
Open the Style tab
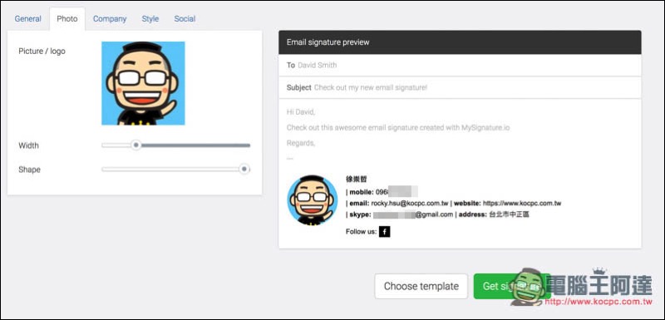[150, 19]
